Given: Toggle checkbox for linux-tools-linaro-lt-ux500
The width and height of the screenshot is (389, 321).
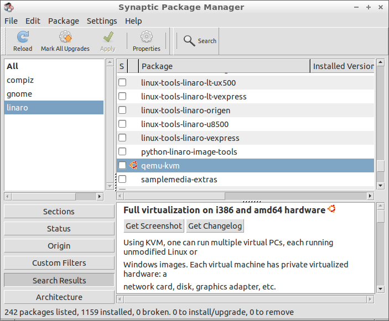Looking at the screenshot, I should click(x=122, y=82).
